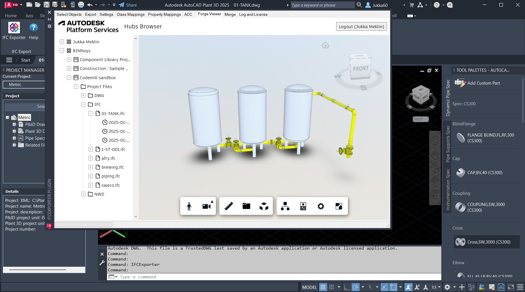
Task: Switch to the Class Mappings tab
Action: pyautogui.click(x=131, y=14)
